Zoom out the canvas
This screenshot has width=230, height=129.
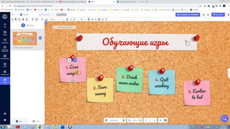click(129, 120)
